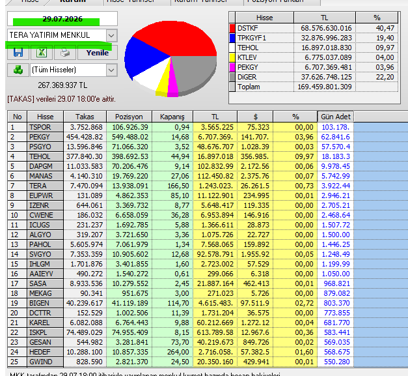Click the Hisse header in the legend table

[x=265, y=18]
